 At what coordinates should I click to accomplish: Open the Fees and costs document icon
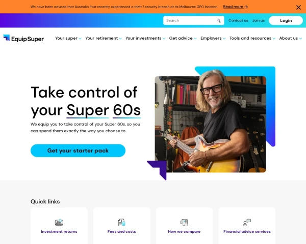click(121, 223)
